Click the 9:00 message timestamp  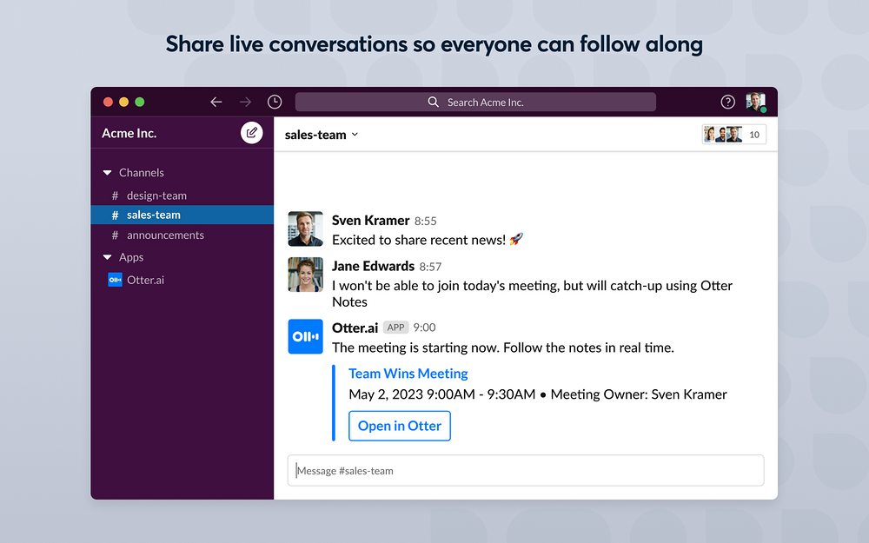(x=425, y=328)
